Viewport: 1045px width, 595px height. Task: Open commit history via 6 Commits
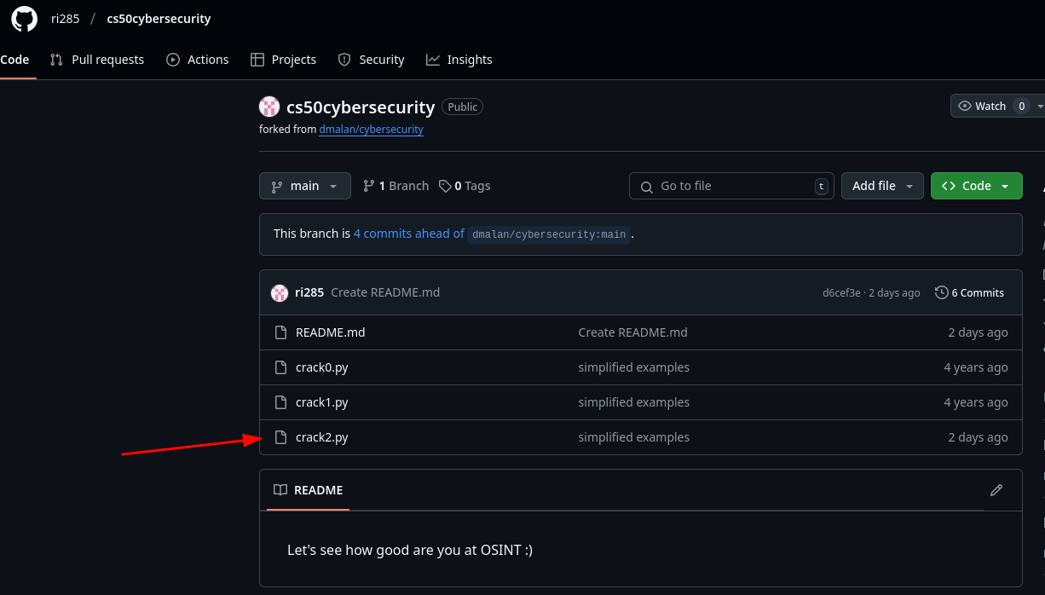pyautogui.click(x=969, y=292)
